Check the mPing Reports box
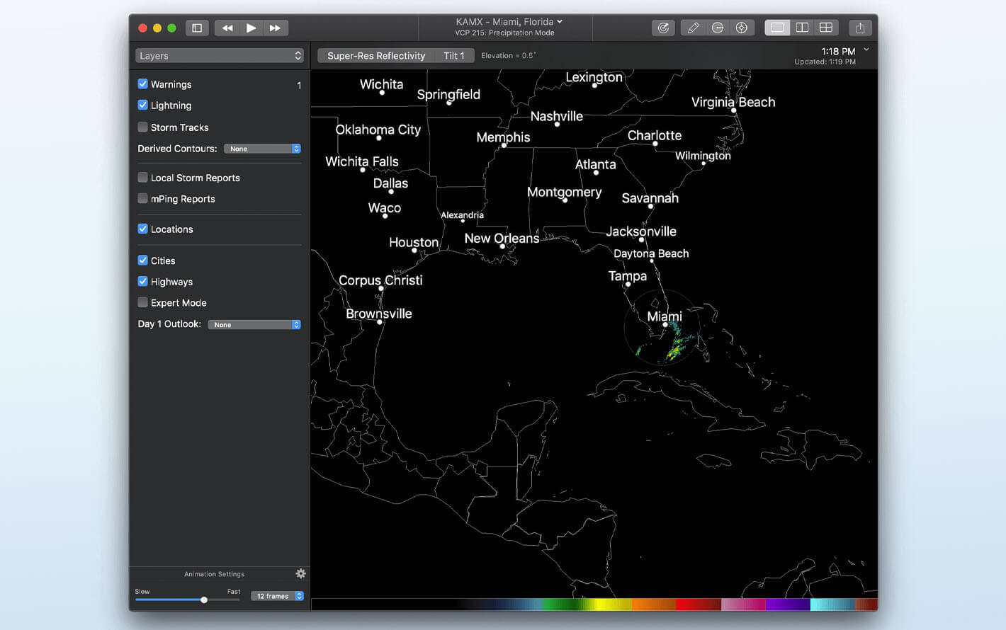 point(142,198)
